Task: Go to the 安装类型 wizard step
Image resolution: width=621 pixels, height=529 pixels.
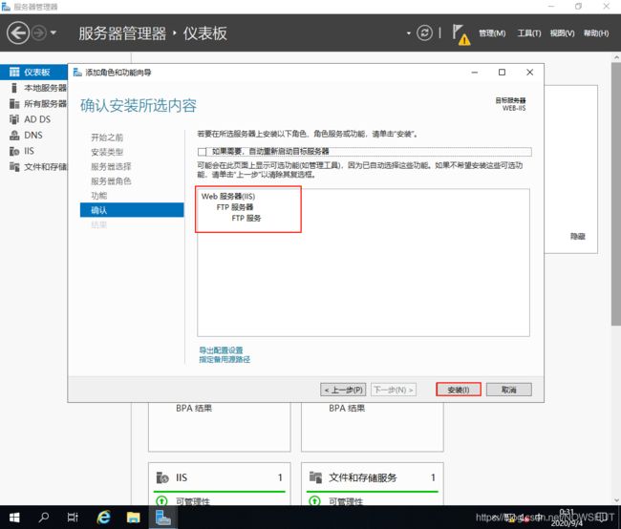Action: coord(107,152)
